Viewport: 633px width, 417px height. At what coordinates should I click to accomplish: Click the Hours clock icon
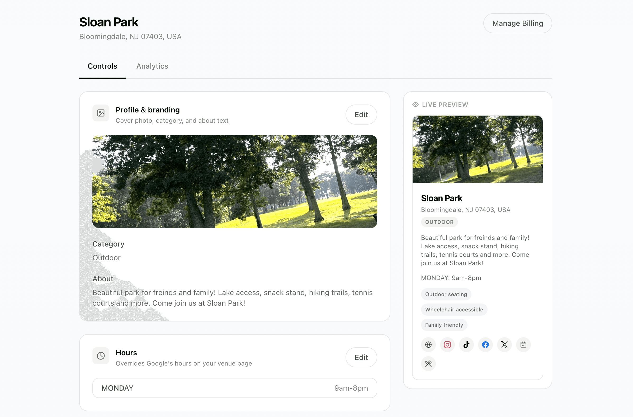pyautogui.click(x=101, y=356)
